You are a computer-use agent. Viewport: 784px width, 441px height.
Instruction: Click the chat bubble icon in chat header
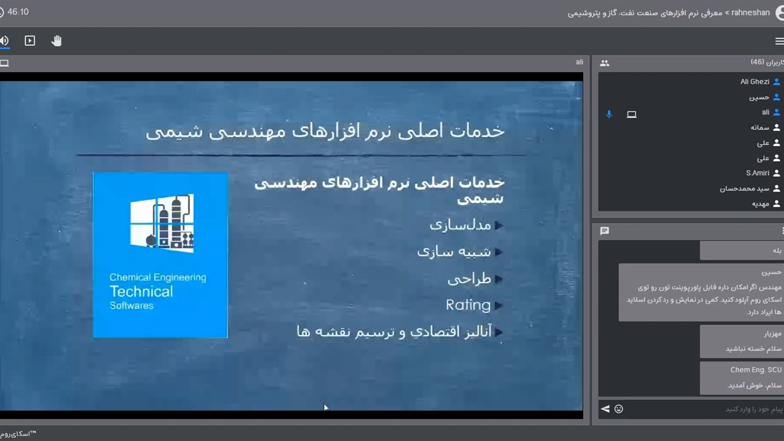point(605,231)
